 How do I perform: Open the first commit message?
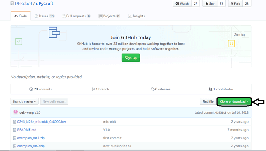[112, 138]
